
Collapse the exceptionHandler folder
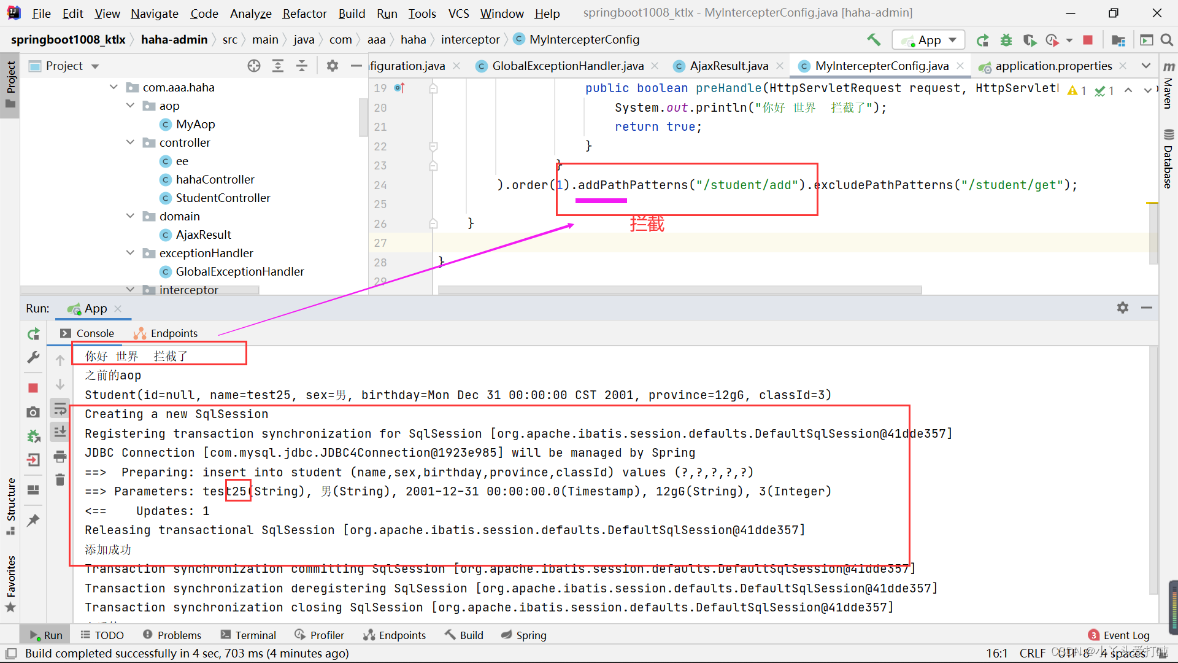point(130,253)
